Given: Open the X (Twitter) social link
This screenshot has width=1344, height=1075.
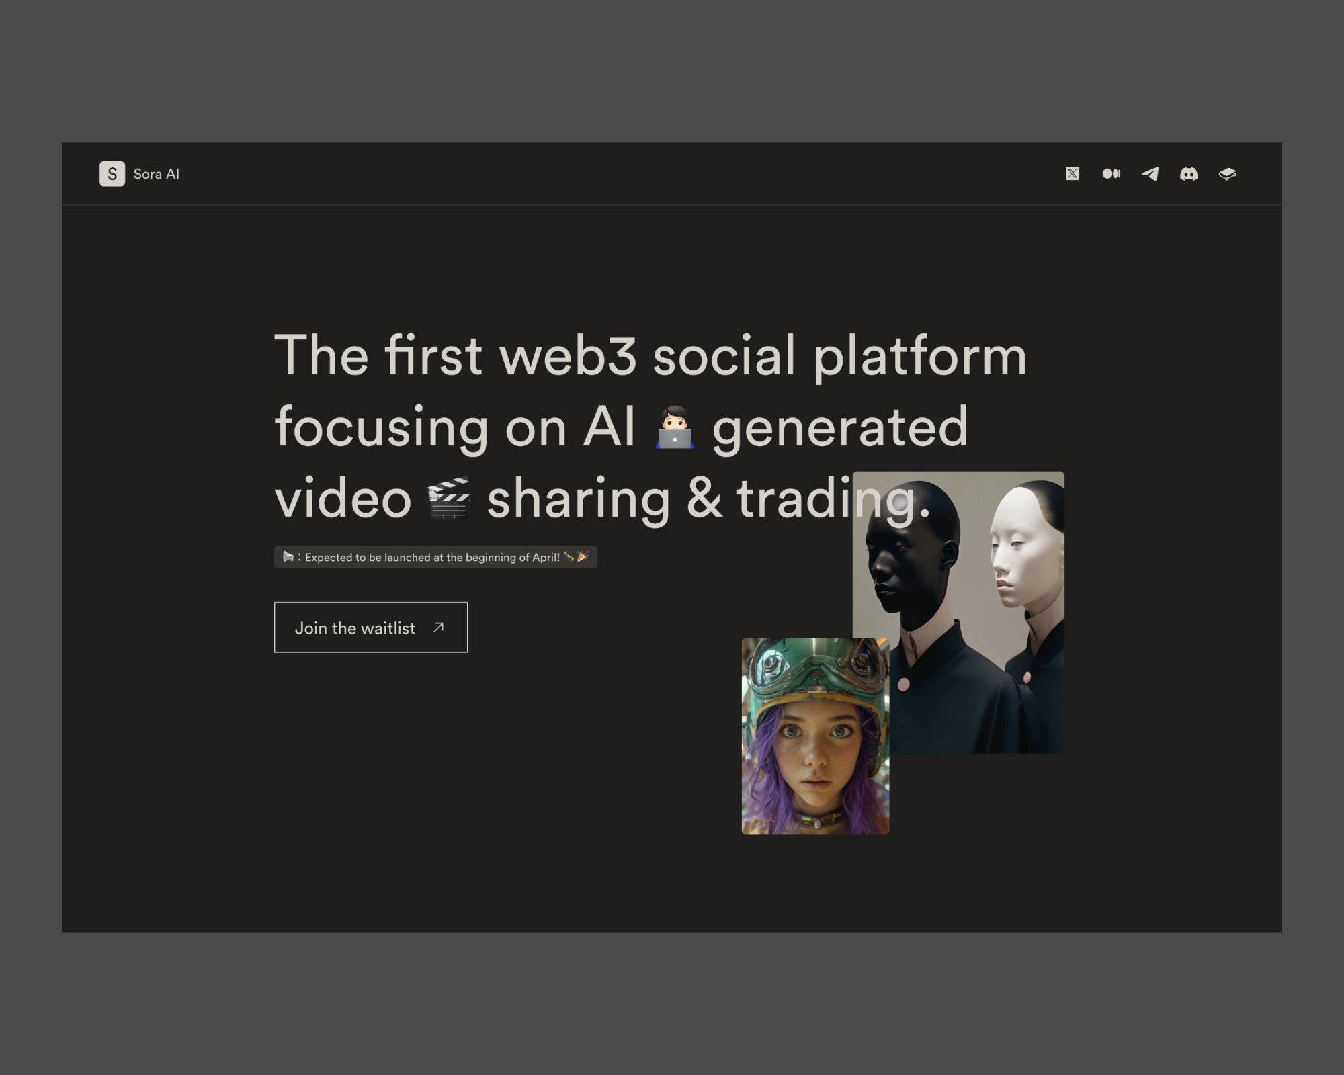Looking at the screenshot, I should click(x=1073, y=174).
